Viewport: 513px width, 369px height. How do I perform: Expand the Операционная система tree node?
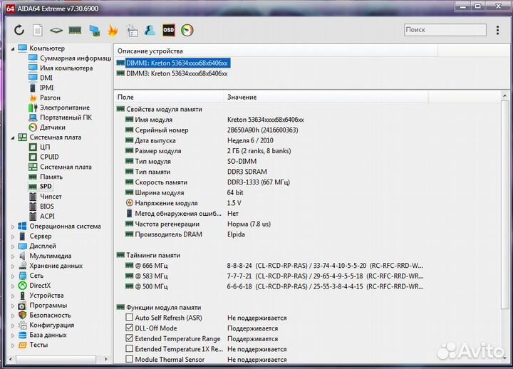(x=13, y=227)
